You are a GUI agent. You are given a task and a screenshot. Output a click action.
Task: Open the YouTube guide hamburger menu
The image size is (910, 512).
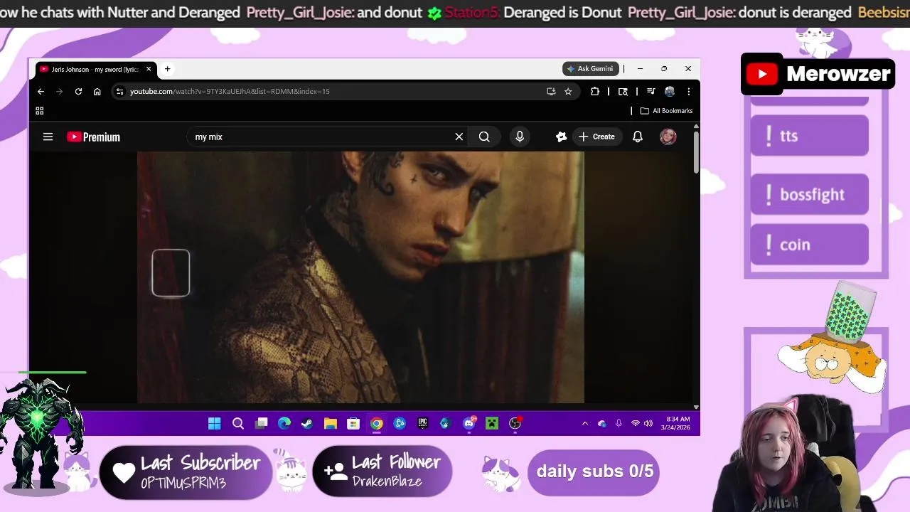48,137
